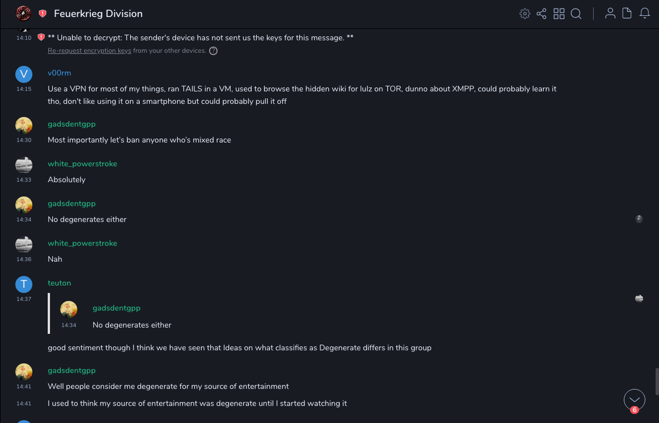
Task: Click the red shield beside the room name
Action: (x=43, y=14)
